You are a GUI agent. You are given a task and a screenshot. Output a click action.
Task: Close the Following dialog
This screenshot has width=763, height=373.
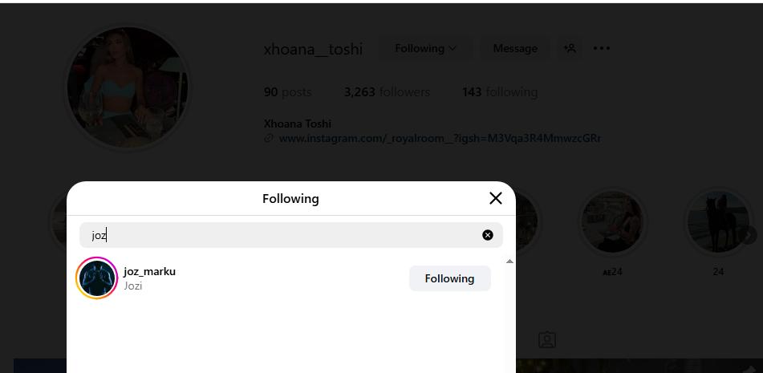tap(495, 198)
